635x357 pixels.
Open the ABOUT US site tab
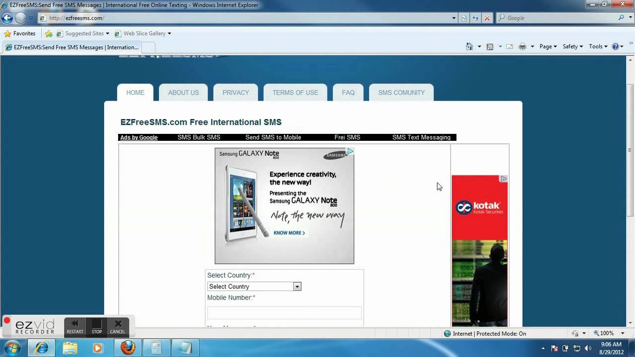pos(184,93)
